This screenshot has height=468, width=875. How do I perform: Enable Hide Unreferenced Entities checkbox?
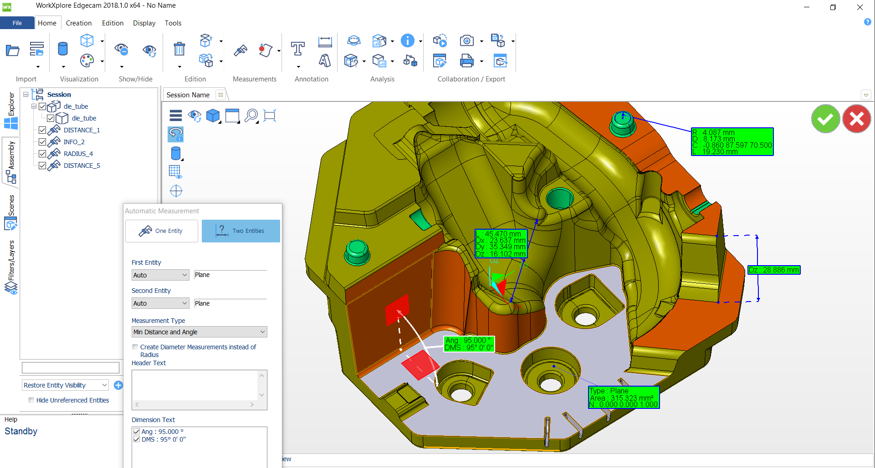[x=31, y=400]
